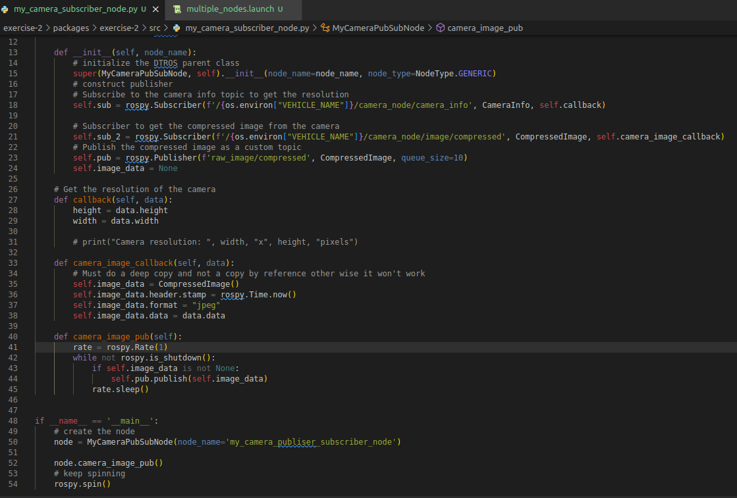
Task: Click line number 54 in the gutter
Action: 13,484
